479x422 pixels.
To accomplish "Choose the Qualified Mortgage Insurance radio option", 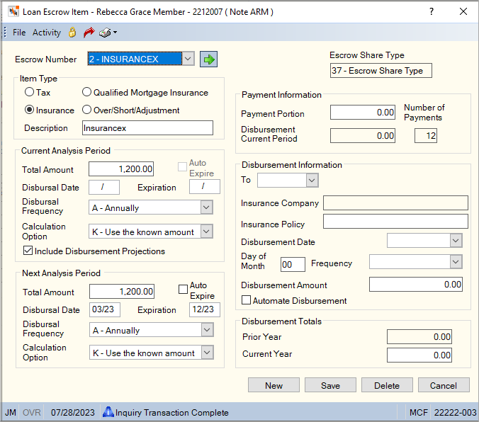I will (86, 92).
